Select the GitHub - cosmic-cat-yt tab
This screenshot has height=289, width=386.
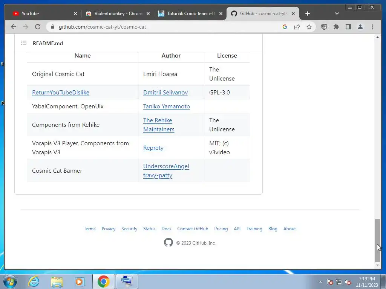click(x=263, y=14)
